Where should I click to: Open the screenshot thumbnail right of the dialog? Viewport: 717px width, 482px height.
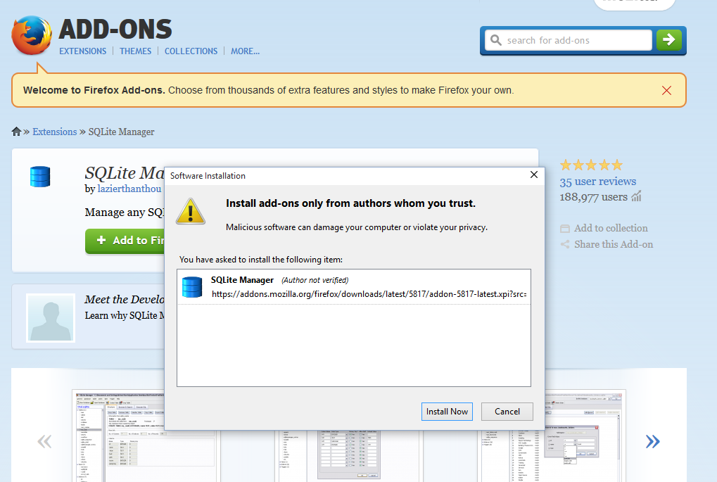585,436
